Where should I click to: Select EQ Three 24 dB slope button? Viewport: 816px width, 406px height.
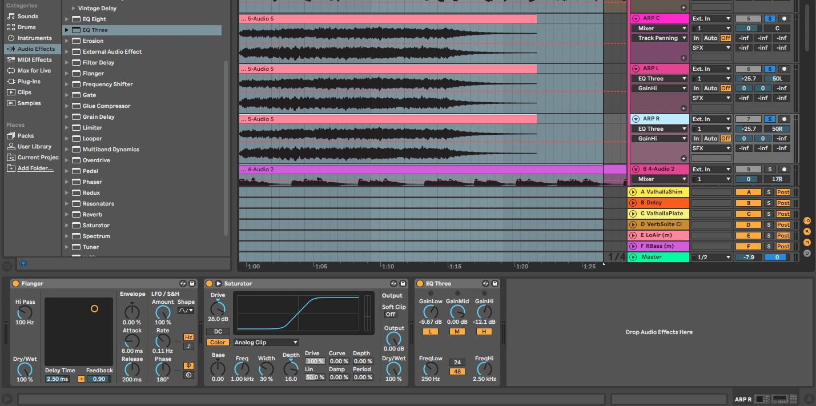[x=457, y=363]
